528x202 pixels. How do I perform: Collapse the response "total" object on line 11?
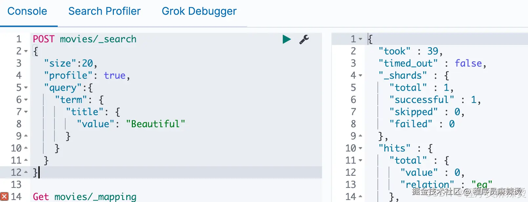click(360, 161)
